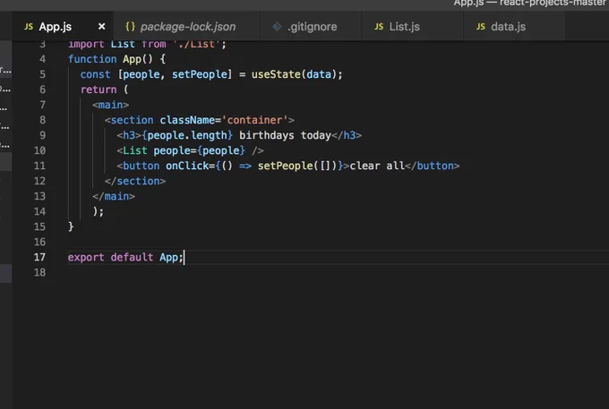Click the 'import List from' line
The width and height of the screenshot is (609, 409).
pyautogui.click(x=147, y=44)
